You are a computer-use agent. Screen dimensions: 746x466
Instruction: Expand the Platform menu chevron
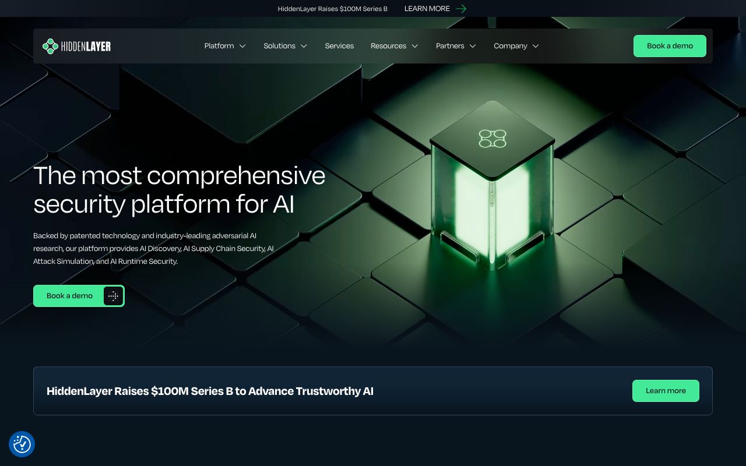pyautogui.click(x=242, y=46)
